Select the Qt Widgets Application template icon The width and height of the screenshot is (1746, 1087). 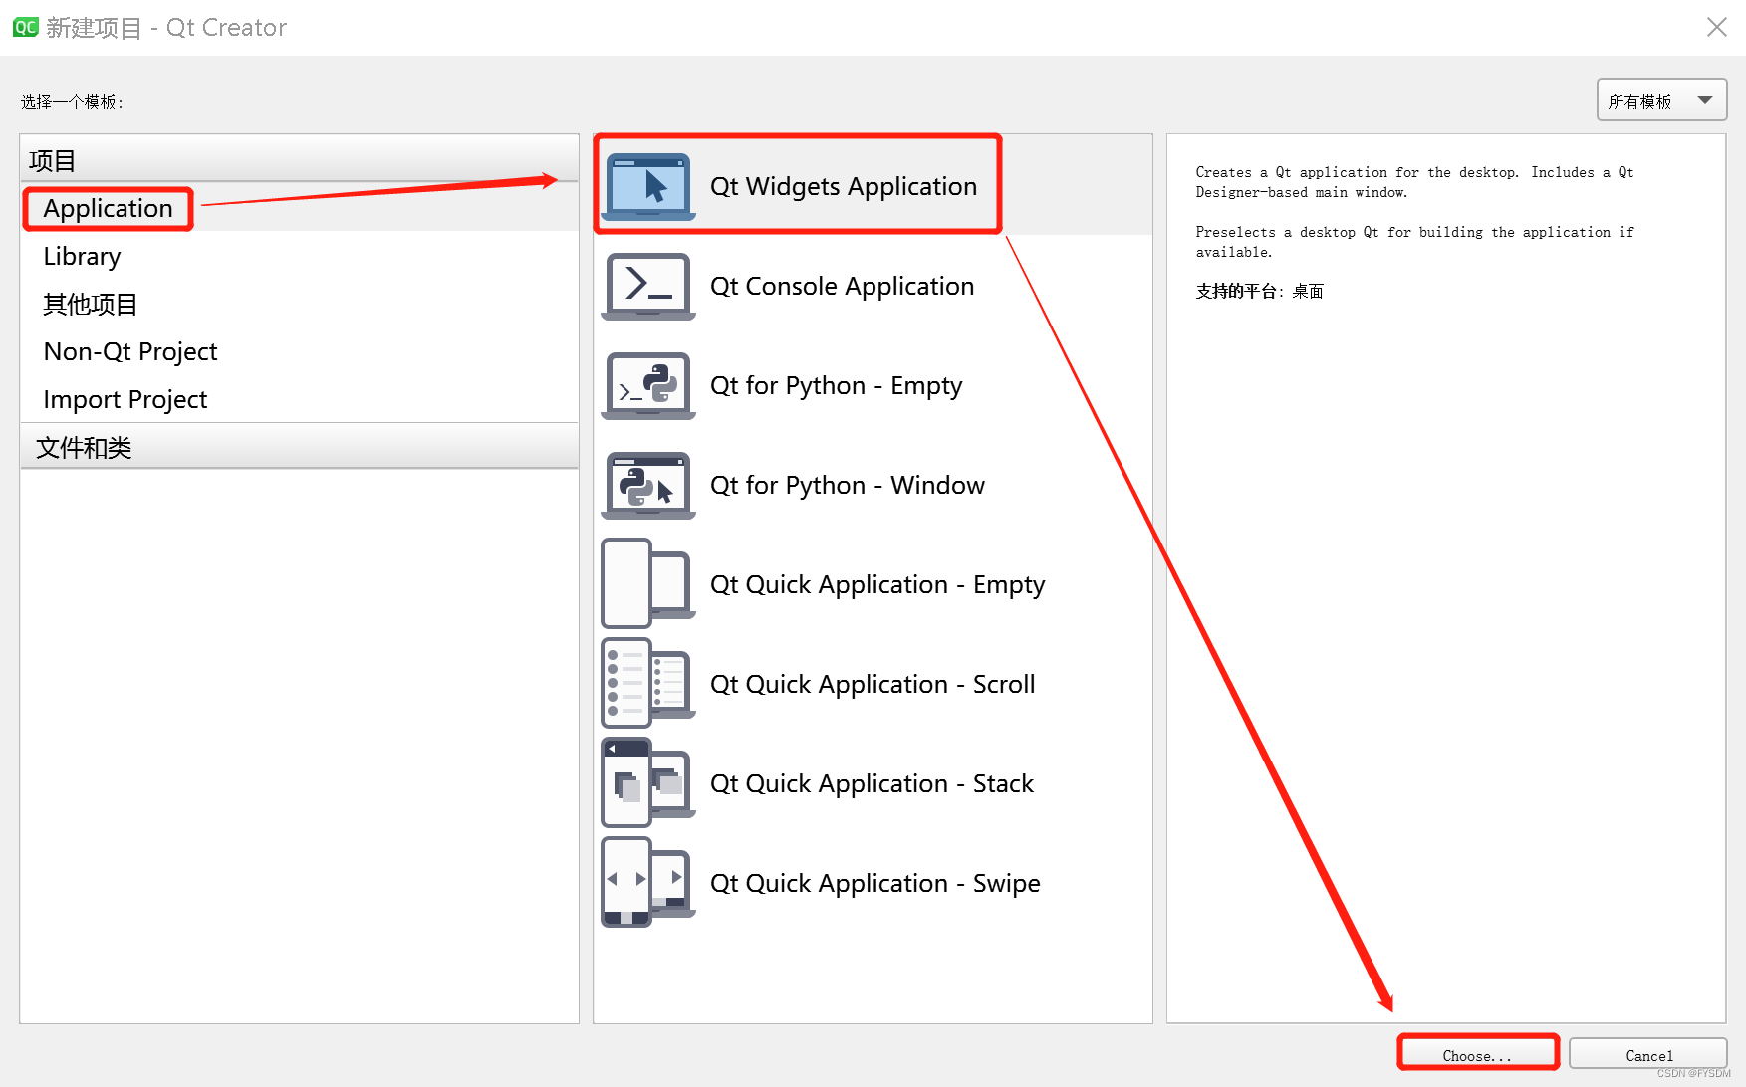click(648, 186)
